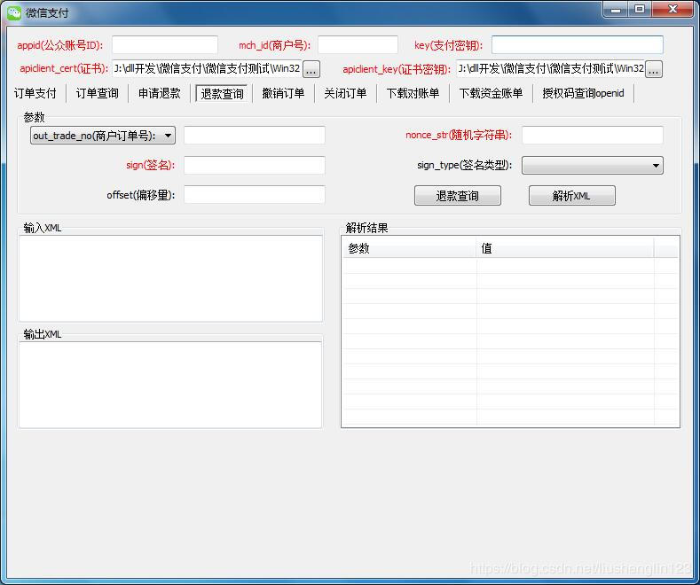Click the 值 column header
This screenshot has width=700, height=585.
(x=565, y=248)
